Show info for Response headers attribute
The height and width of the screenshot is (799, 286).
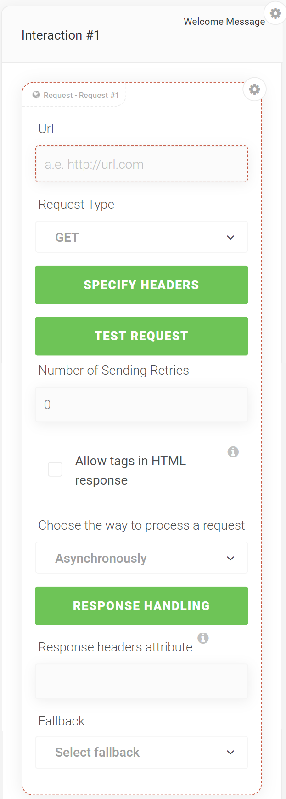coord(203,638)
